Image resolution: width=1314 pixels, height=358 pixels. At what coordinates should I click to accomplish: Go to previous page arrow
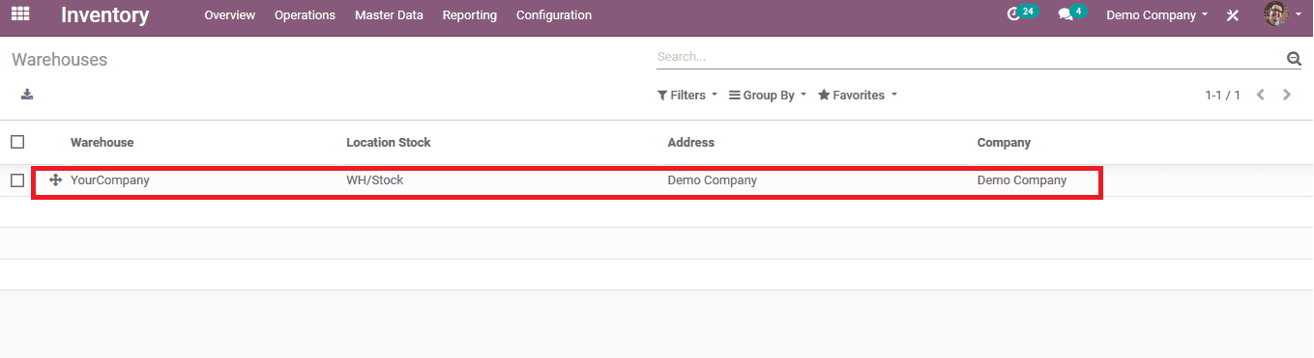click(1261, 95)
